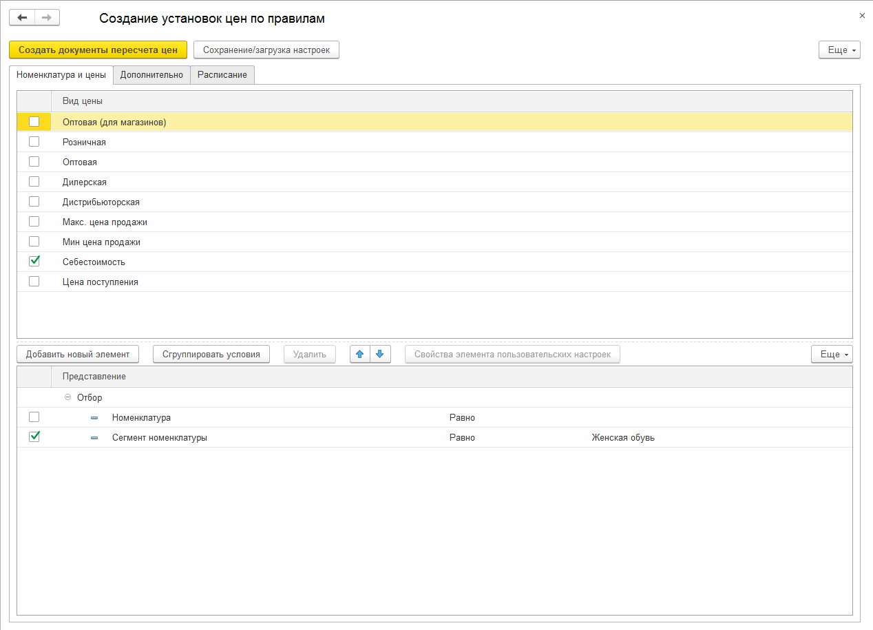Image resolution: width=873 pixels, height=630 pixels.
Task: Switch to the Номенклатура и цены tab
Action: (x=61, y=75)
